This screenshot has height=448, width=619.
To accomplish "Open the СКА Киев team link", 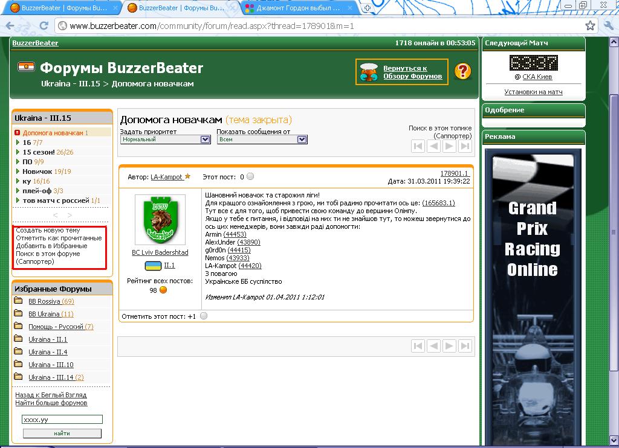I will point(537,77).
